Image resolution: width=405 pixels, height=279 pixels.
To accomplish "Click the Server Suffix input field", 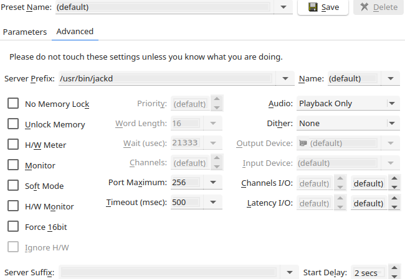I will pos(168,273).
